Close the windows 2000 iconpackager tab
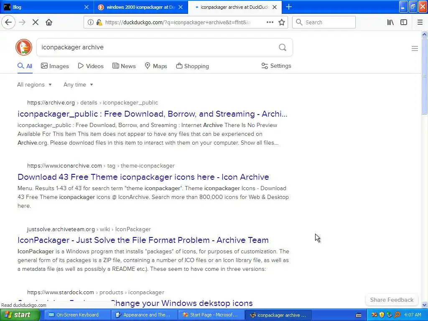The image size is (428, 321). pyautogui.click(x=181, y=7)
